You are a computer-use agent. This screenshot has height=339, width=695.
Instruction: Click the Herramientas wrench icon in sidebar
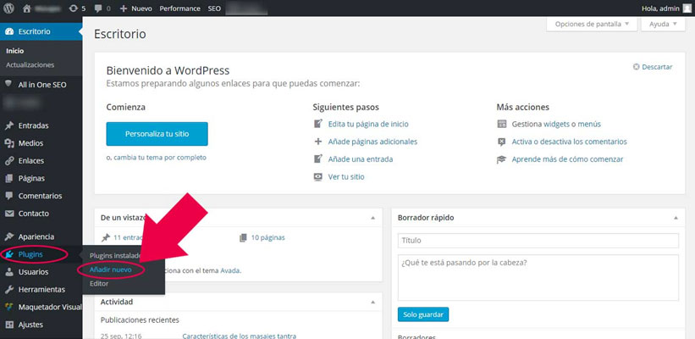[8, 289]
